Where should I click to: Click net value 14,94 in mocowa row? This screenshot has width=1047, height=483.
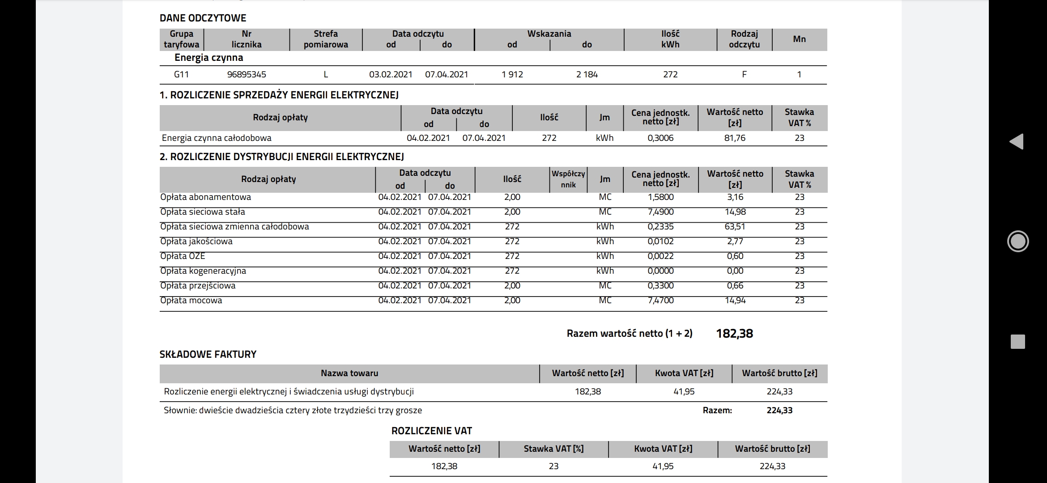pyautogui.click(x=735, y=300)
